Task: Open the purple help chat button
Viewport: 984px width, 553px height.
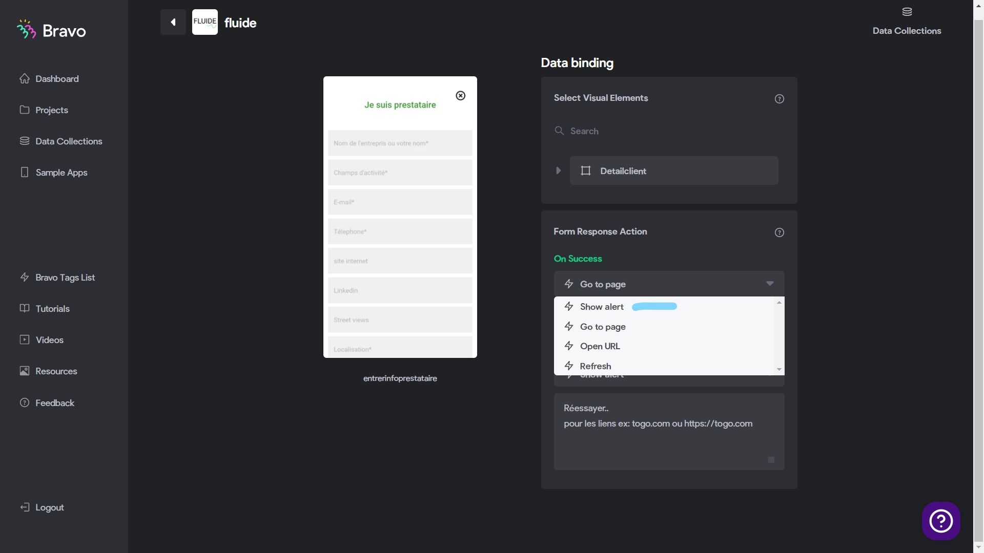Action: click(941, 521)
